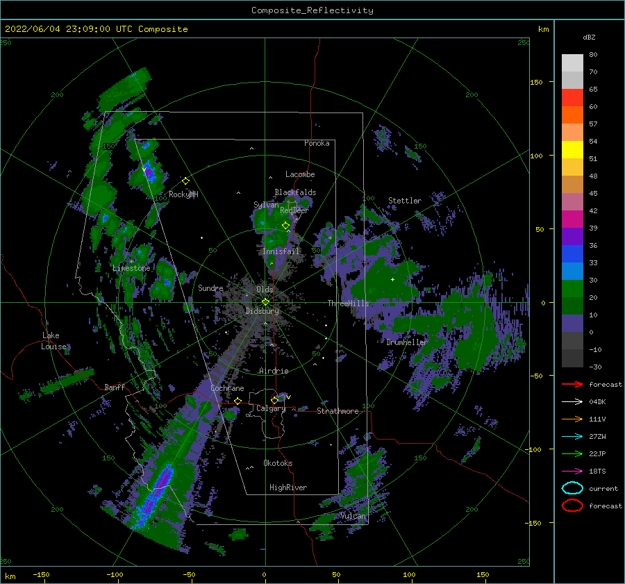The image size is (625, 584).
Task: Click the 'current' legend label text
Action: [603, 489]
